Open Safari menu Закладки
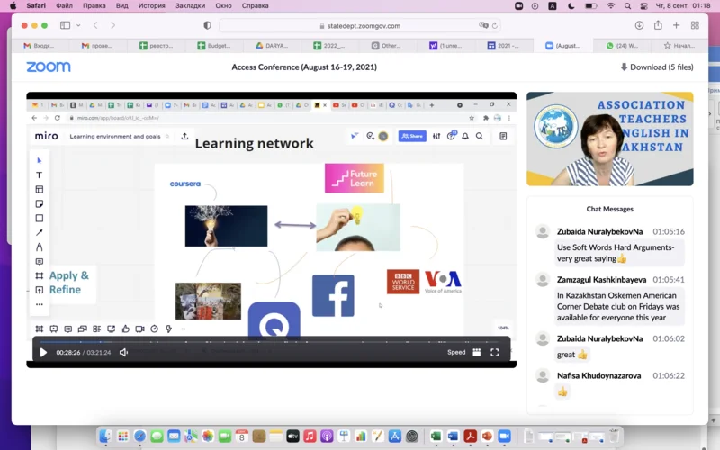Viewport: 720px width, 450px height. pyautogui.click(x=190, y=6)
